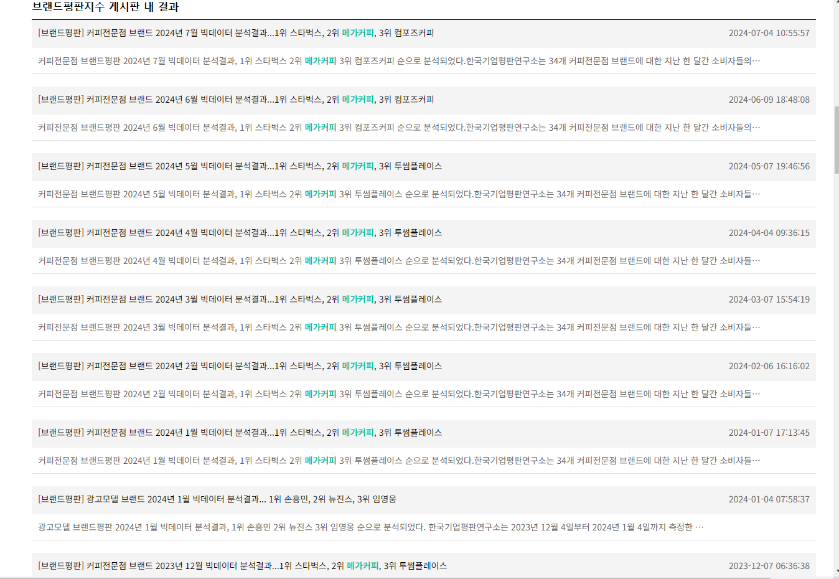The width and height of the screenshot is (839, 579).
Task: Click the timestamp 2024-02-06 16:16:02
Action: (769, 366)
